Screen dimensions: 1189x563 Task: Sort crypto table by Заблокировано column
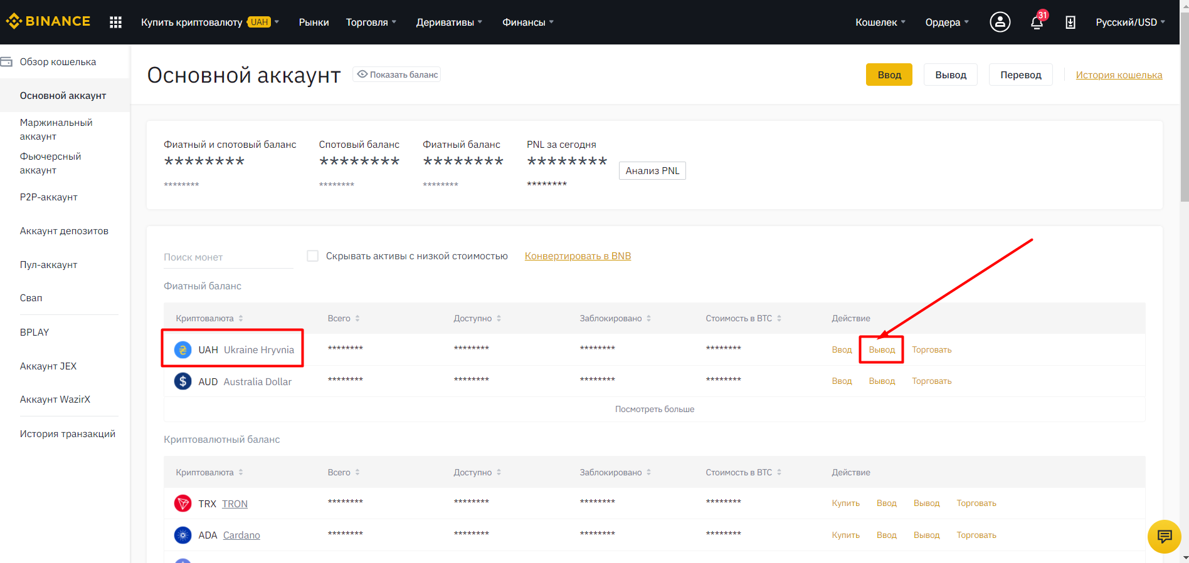[615, 472]
